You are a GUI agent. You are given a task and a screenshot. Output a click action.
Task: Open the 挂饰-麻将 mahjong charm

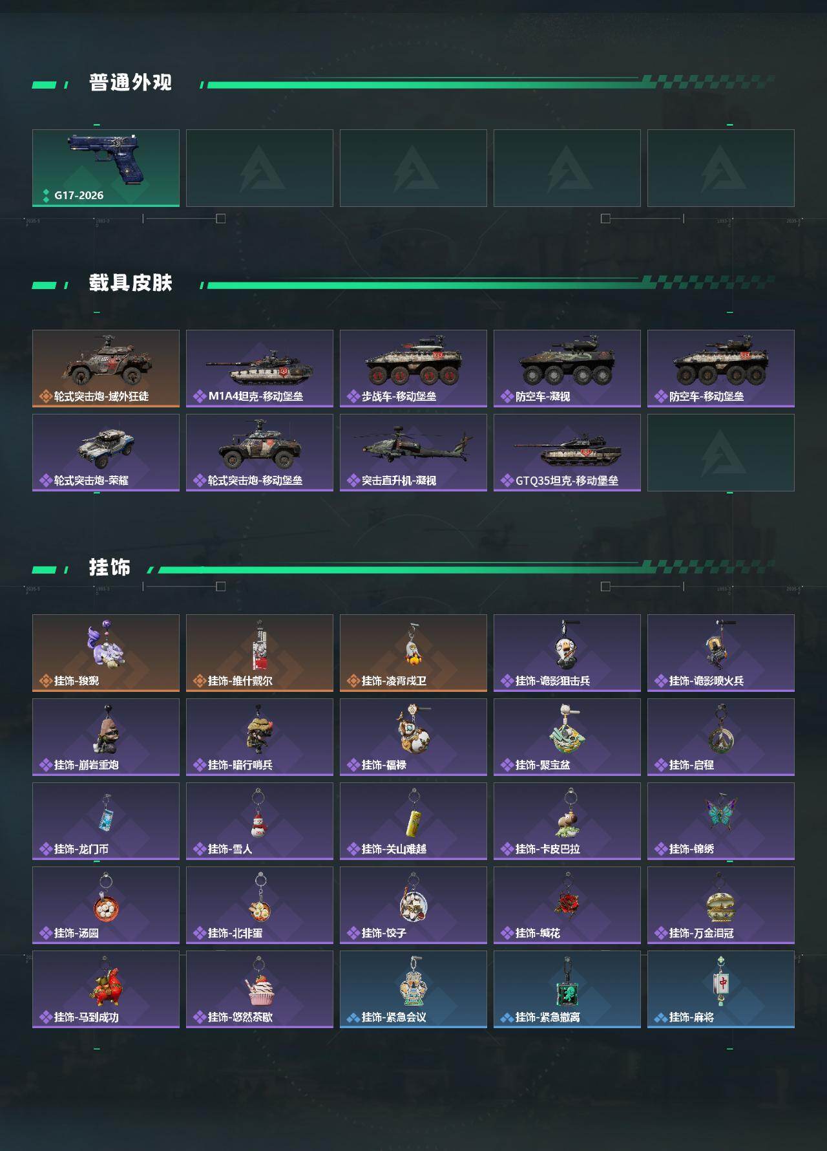[x=721, y=989]
